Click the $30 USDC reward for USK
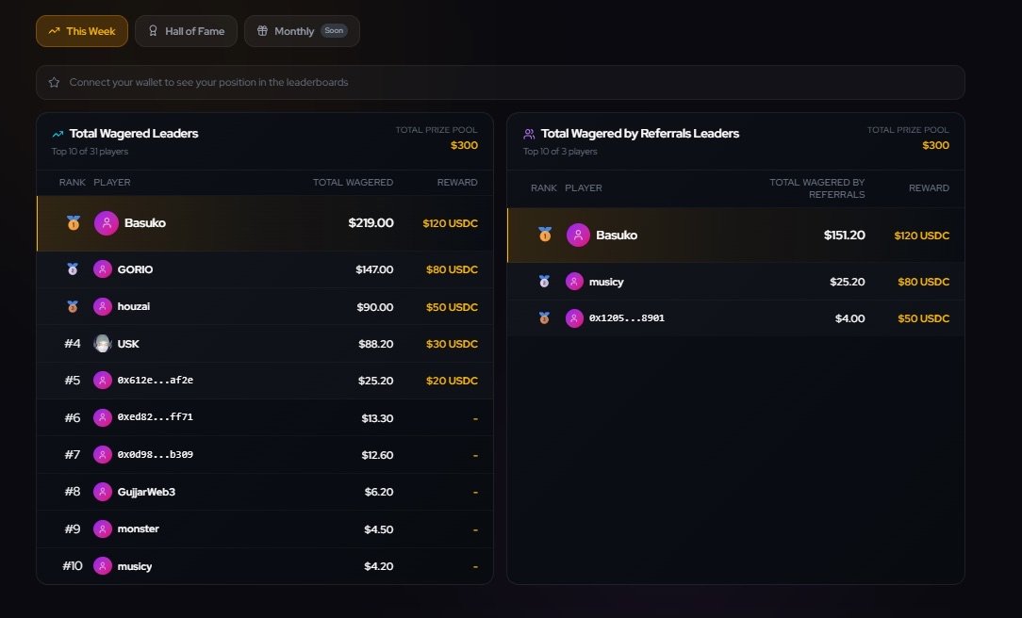Screen dimensions: 1022x618 (452, 344)
